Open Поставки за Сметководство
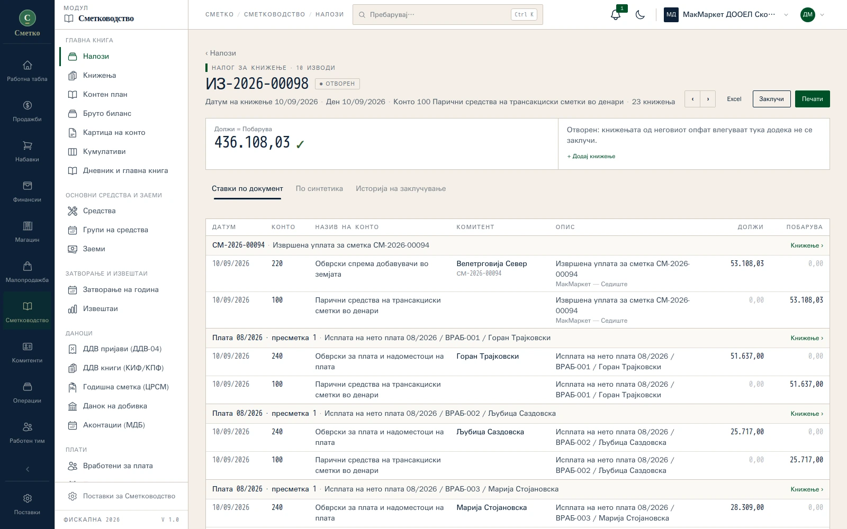This screenshot has width=847, height=529. coord(122,496)
